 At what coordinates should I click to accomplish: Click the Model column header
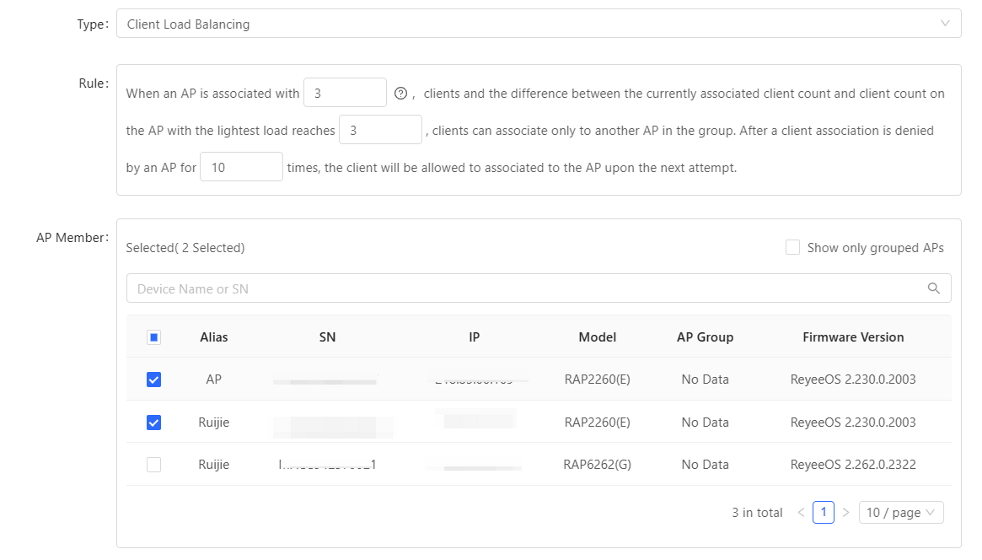click(x=597, y=337)
